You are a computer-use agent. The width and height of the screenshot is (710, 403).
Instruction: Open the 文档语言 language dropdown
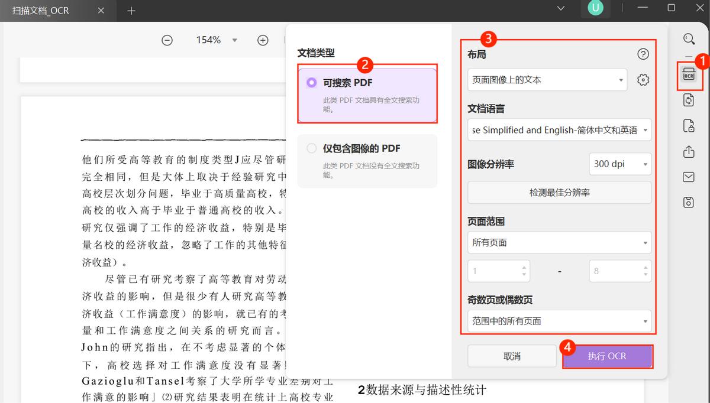559,130
